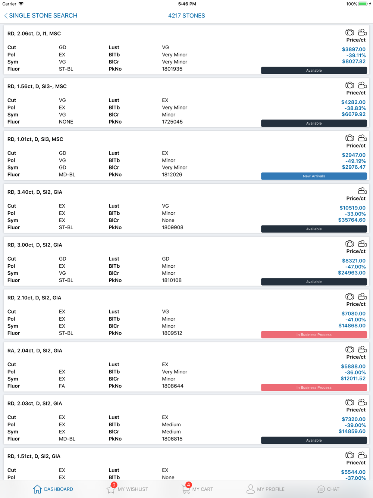
Task: Open photo of the 2.03ct SI2 stone
Action: tap(350, 402)
